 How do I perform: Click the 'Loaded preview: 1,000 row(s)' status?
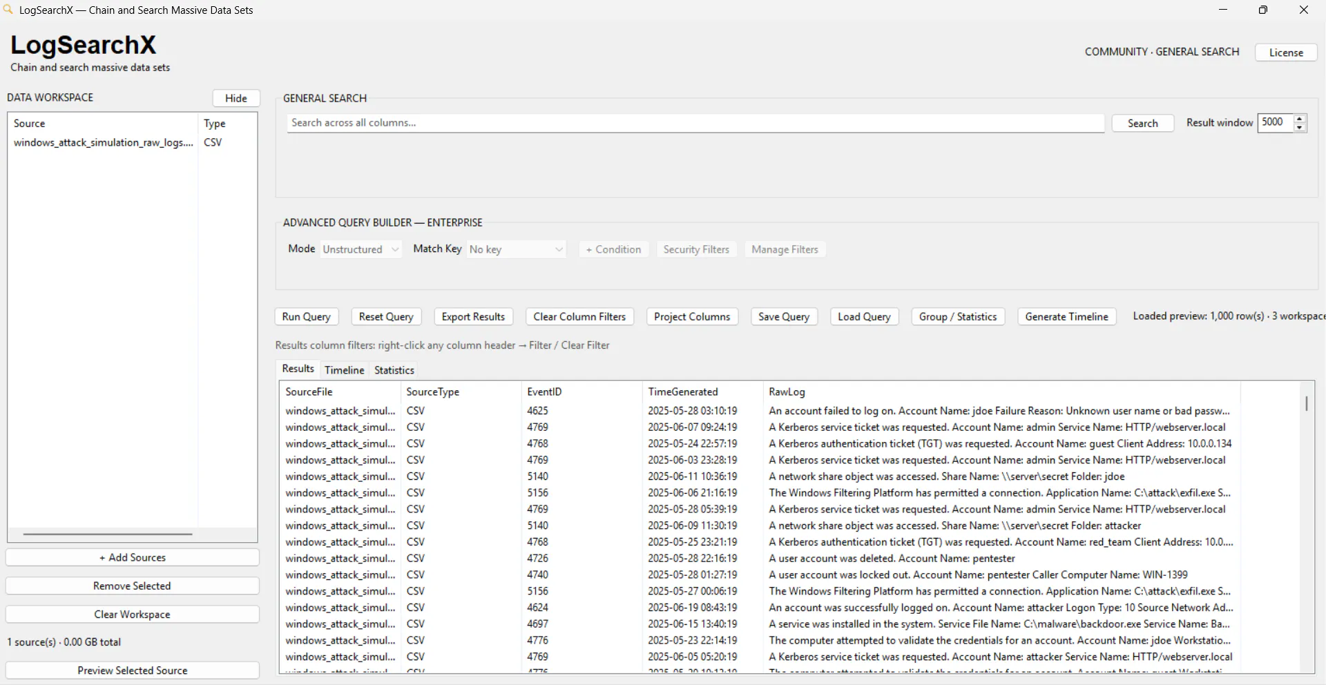tap(1198, 316)
